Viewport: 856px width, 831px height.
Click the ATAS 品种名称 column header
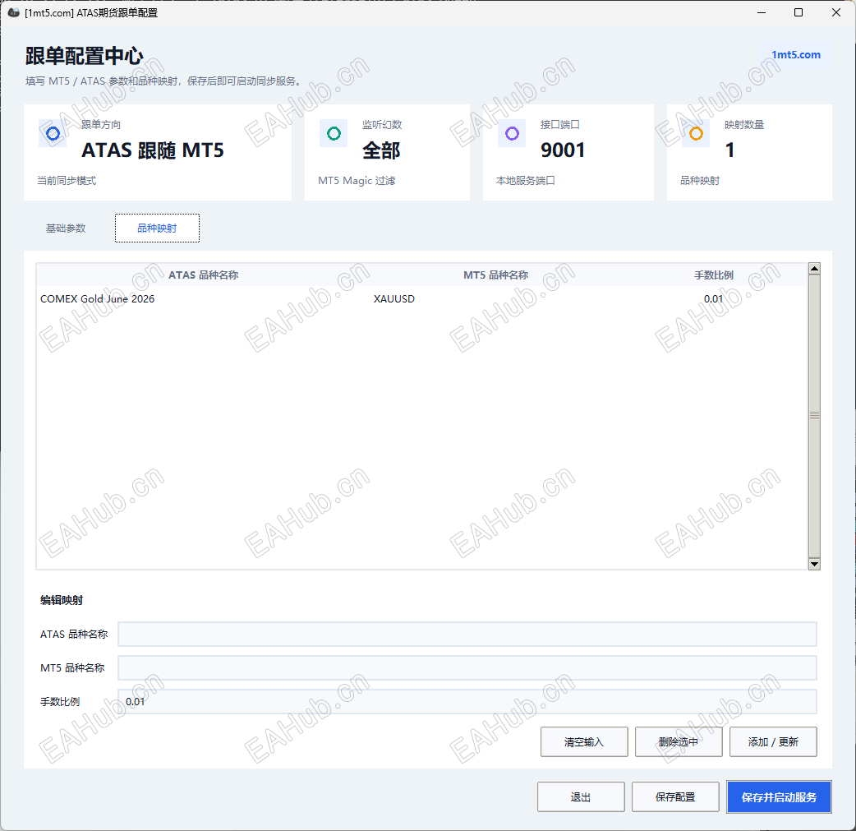tap(203, 275)
